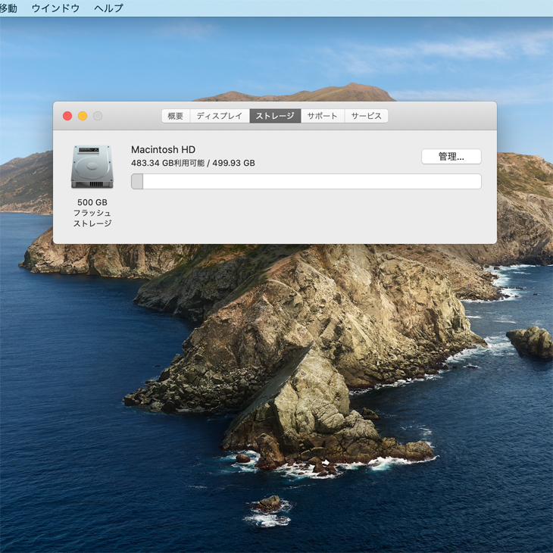This screenshot has height=553, width=553.
Task: Close the window with the red button
Action: pos(67,116)
